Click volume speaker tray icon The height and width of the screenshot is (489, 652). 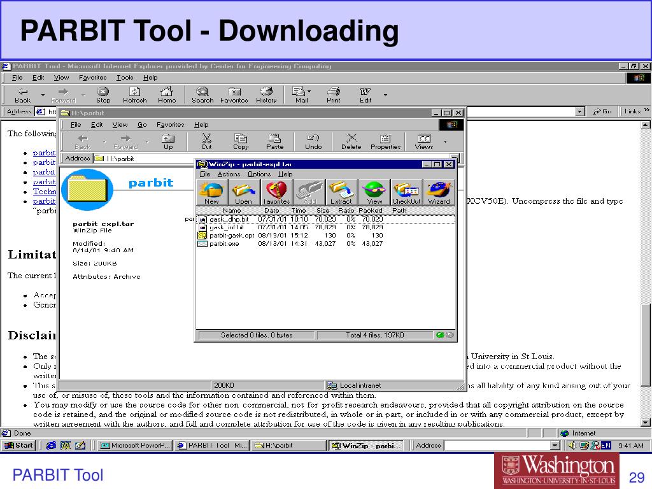pos(572,445)
